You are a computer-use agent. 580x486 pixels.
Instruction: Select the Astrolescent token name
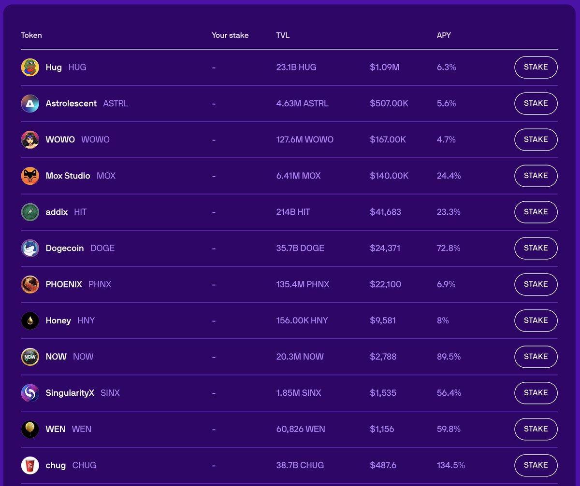[71, 103]
